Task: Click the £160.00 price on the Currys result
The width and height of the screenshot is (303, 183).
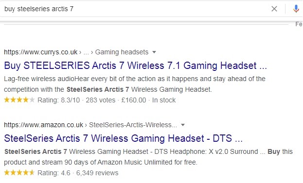Action: [x=134, y=100]
